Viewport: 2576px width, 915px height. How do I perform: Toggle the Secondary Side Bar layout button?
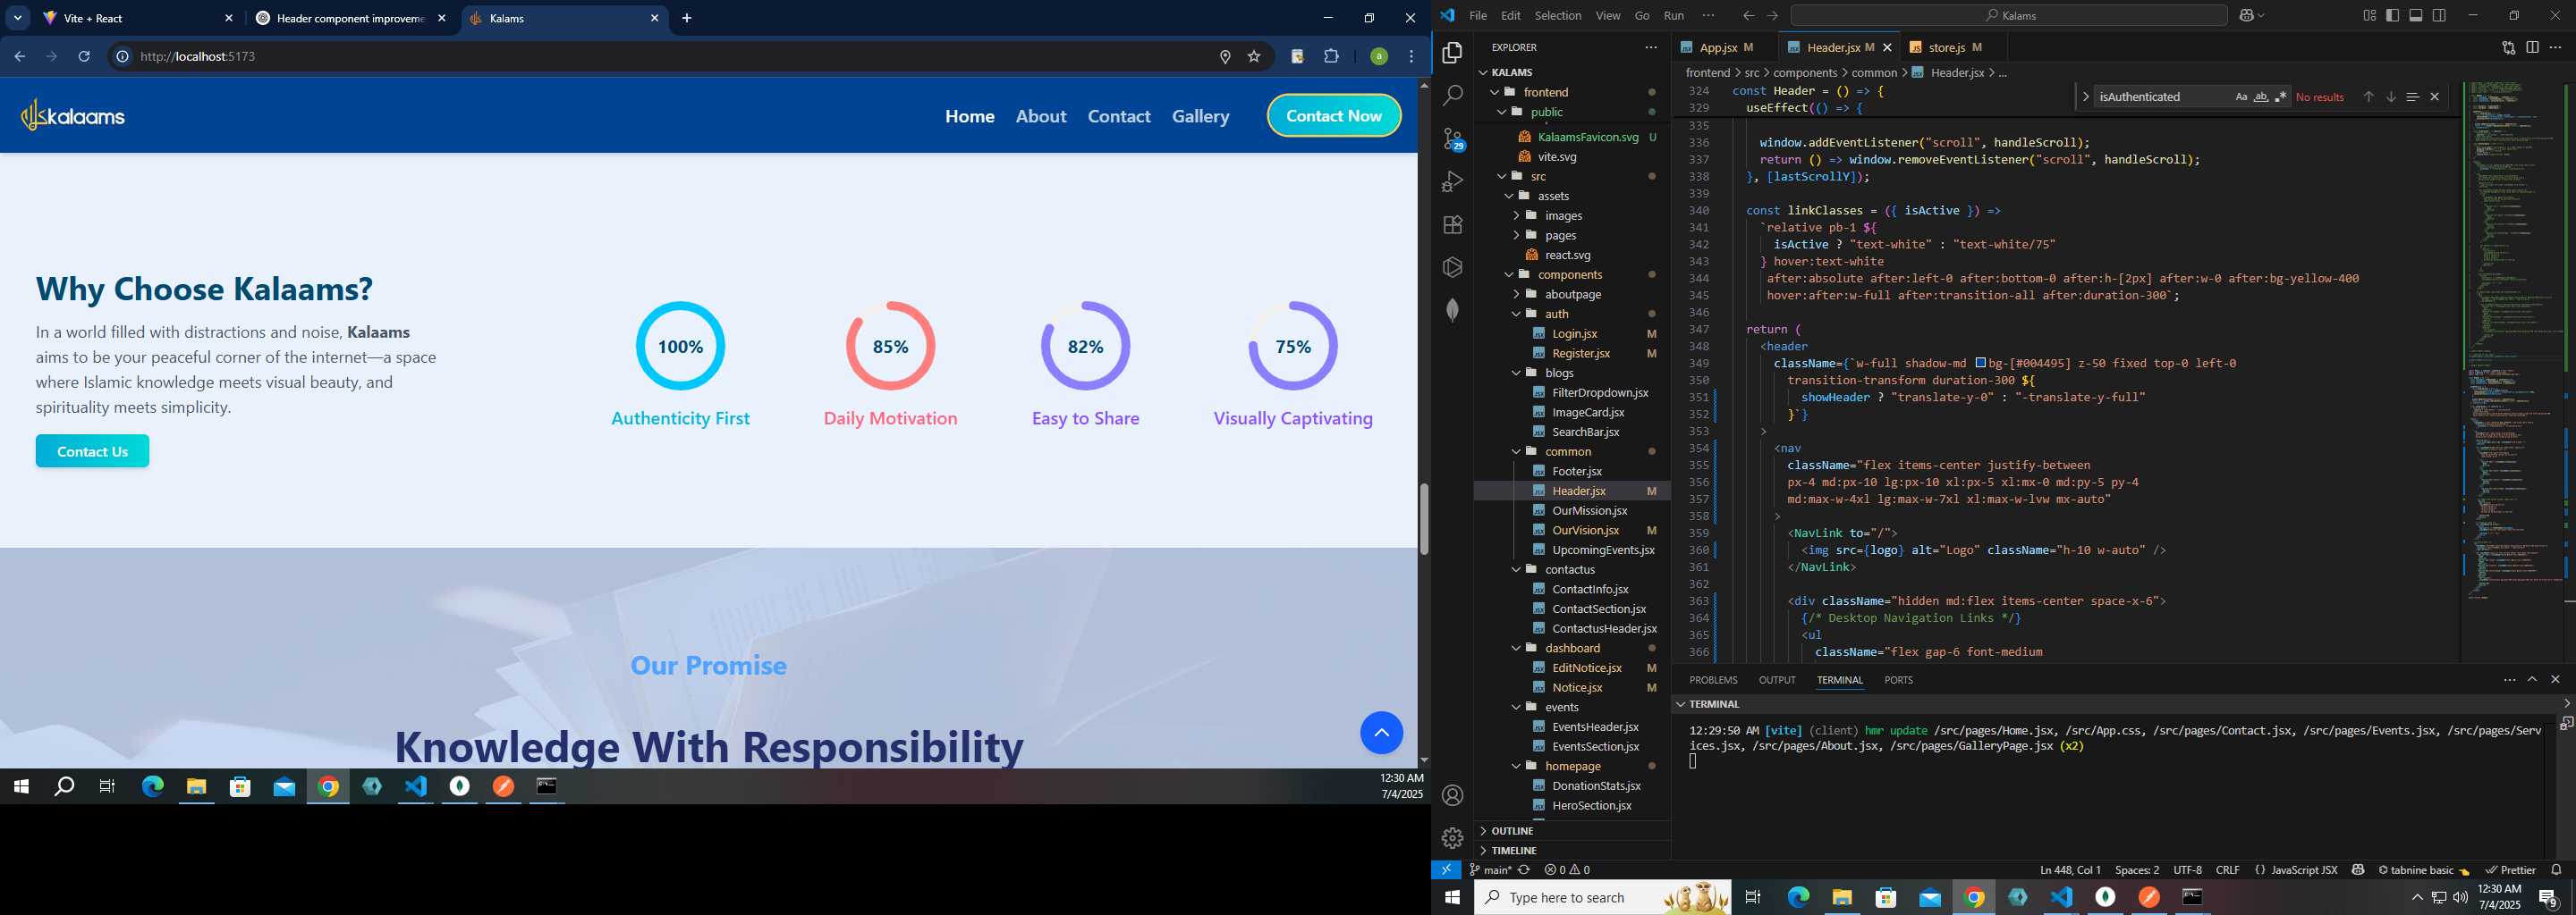(x=2439, y=15)
